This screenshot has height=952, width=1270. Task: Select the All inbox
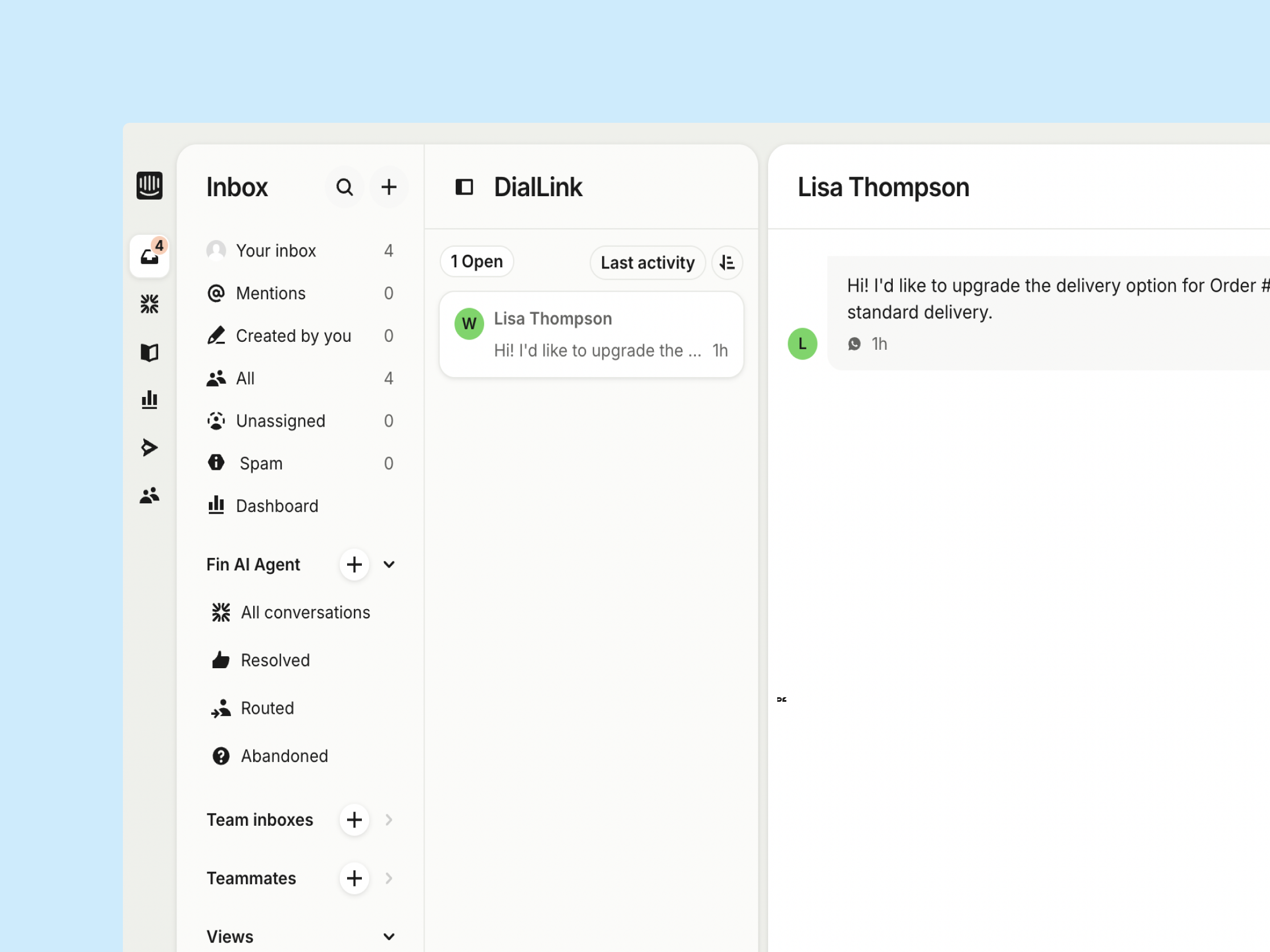[x=300, y=378]
